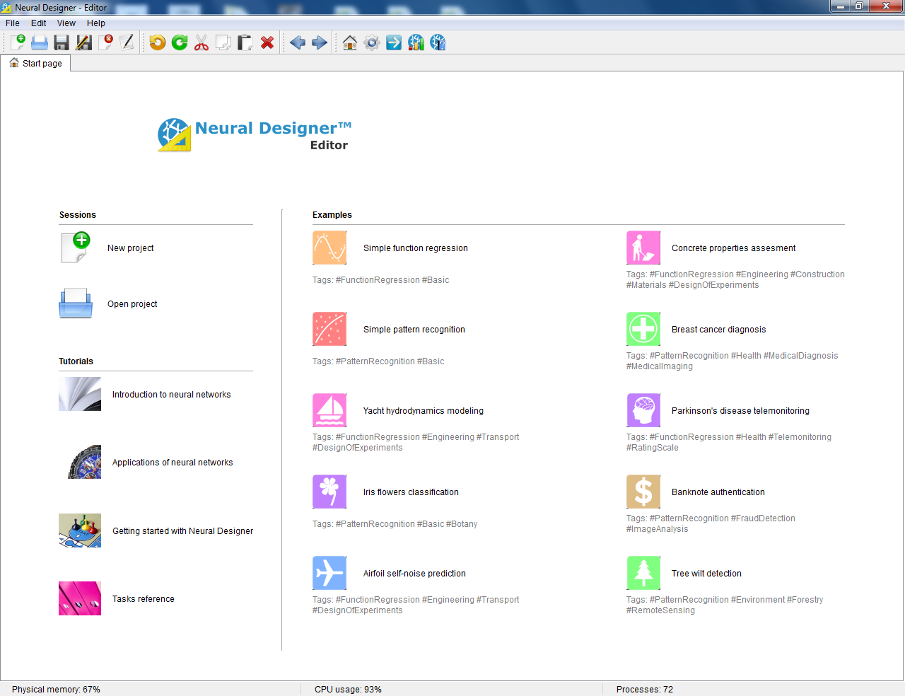Click the blue arrow Export icon in toolbar
Image resolution: width=905 pixels, height=696 pixels.
(394, 42)
